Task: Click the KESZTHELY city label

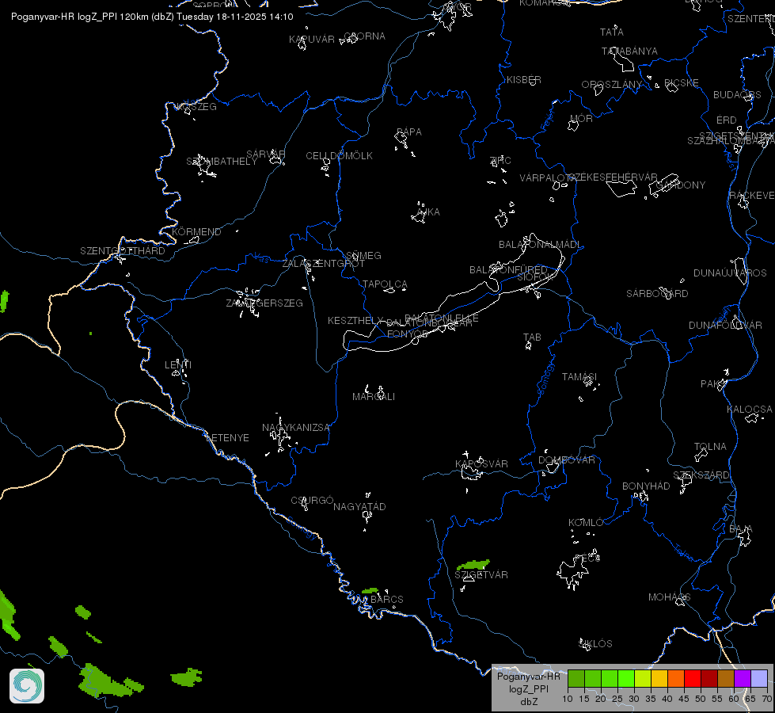Action: tap(355, 321)
